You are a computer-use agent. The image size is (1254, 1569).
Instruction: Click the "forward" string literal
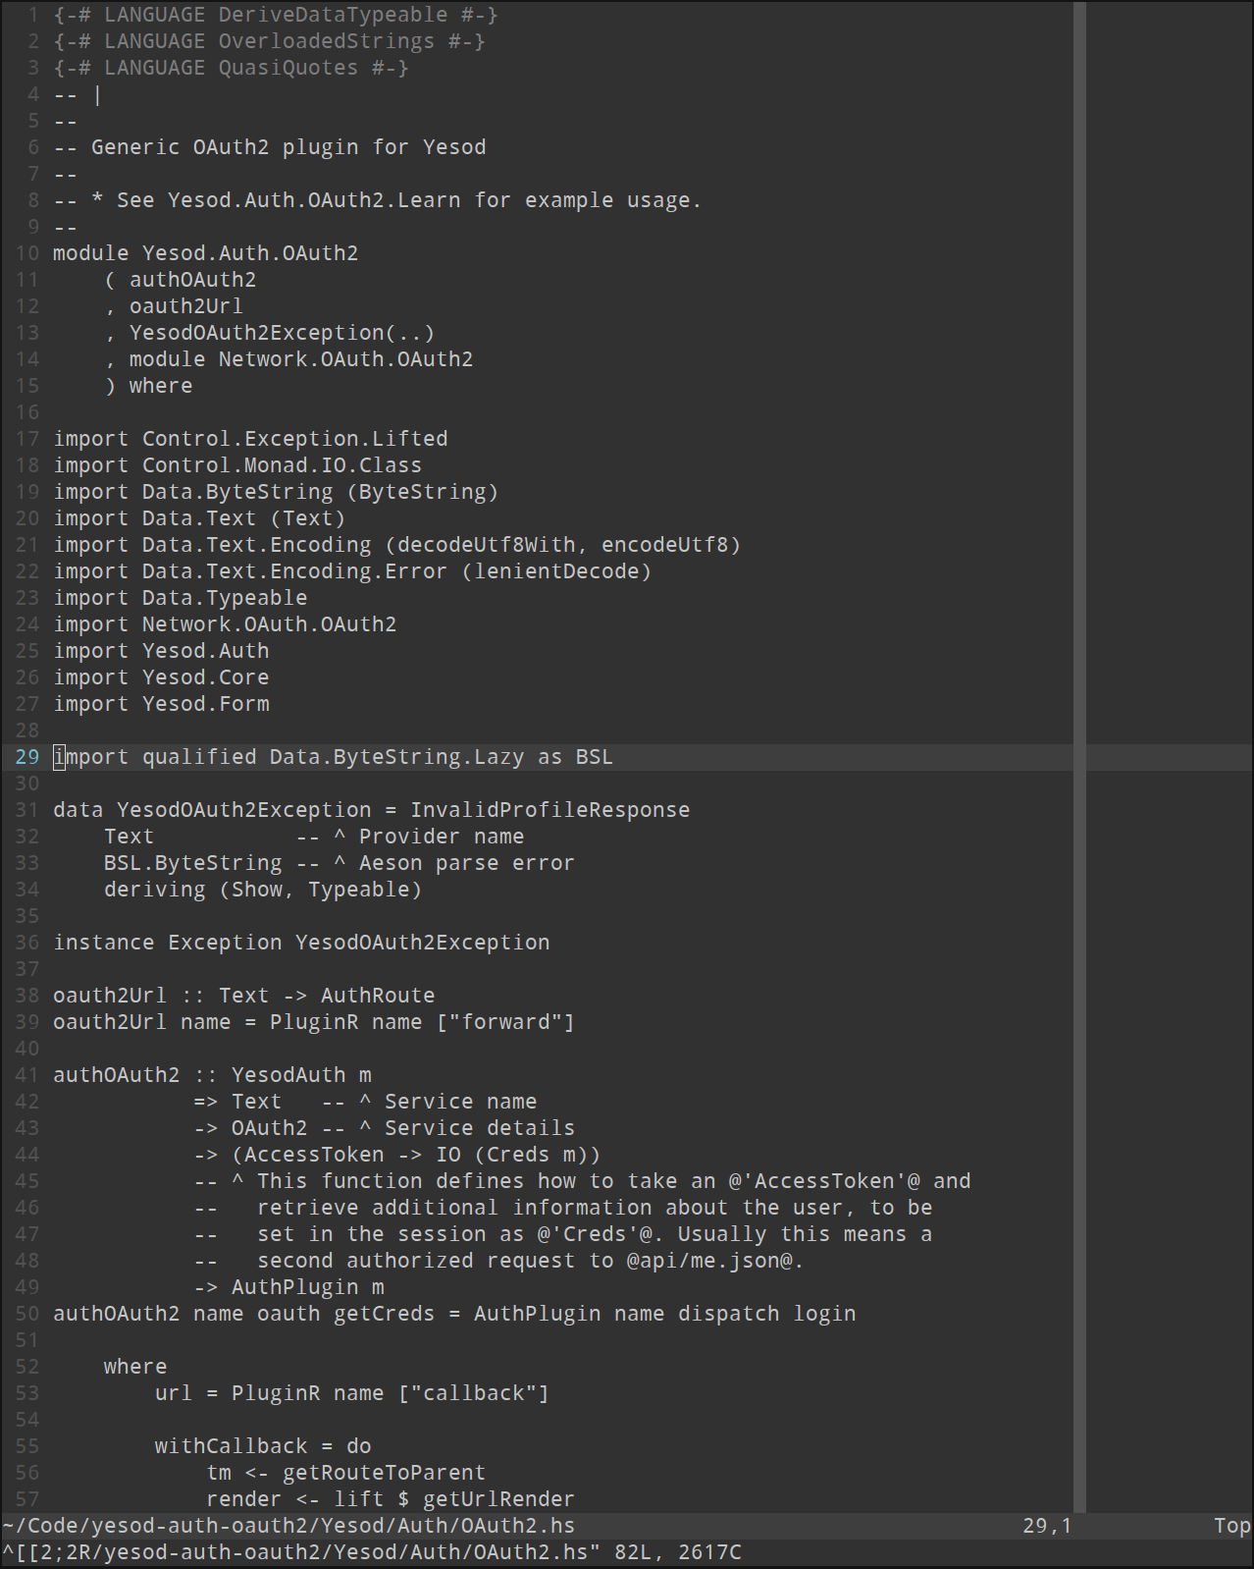coord(505,1022)
